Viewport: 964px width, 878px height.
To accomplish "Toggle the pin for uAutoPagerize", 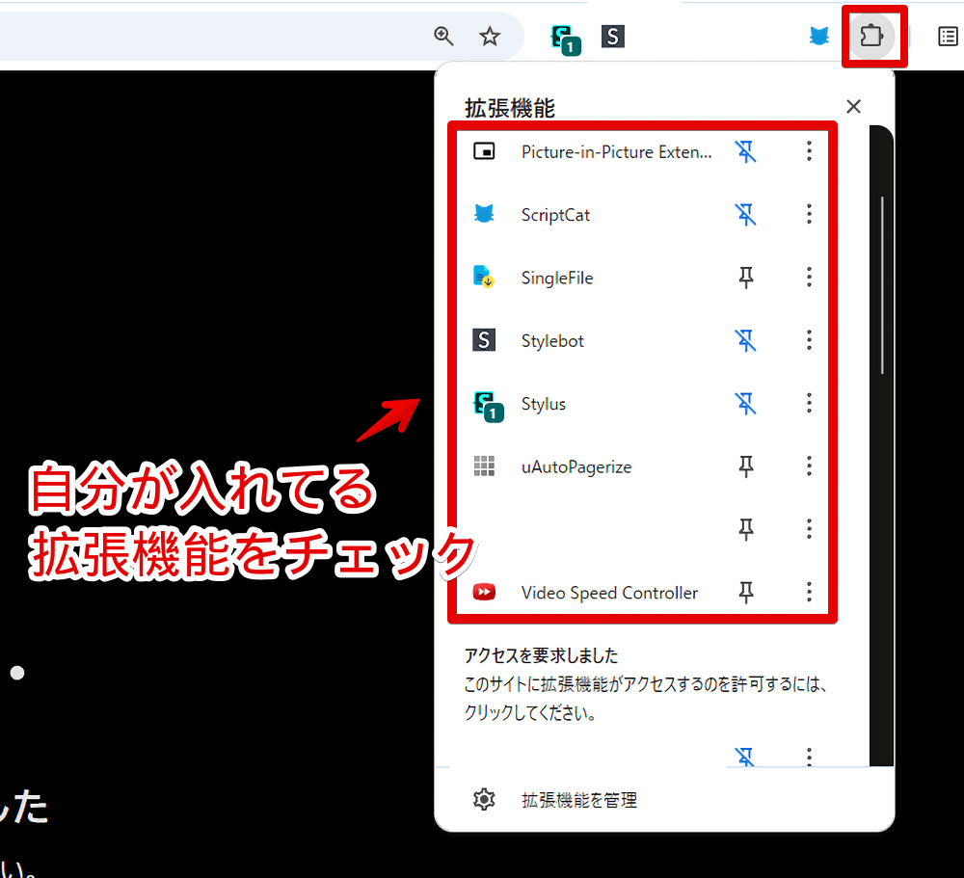I will pyautogui.click(x=745, y=466).
